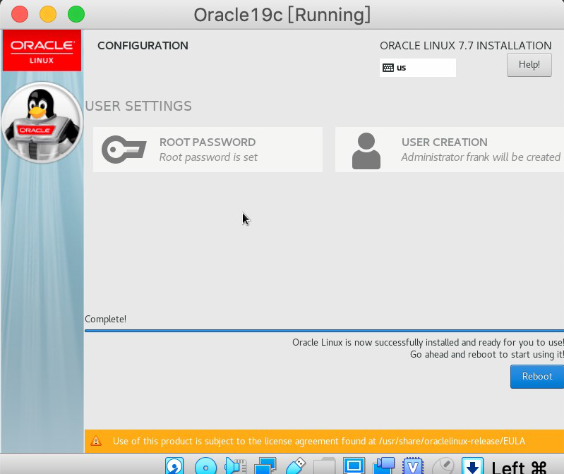Click the Oracle Linux logo

42,51
